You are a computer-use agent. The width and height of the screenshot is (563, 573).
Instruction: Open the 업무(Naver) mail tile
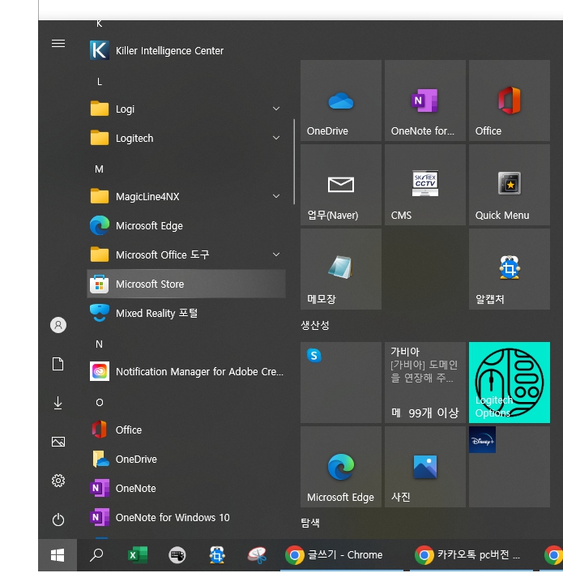(x=341, y=185)
